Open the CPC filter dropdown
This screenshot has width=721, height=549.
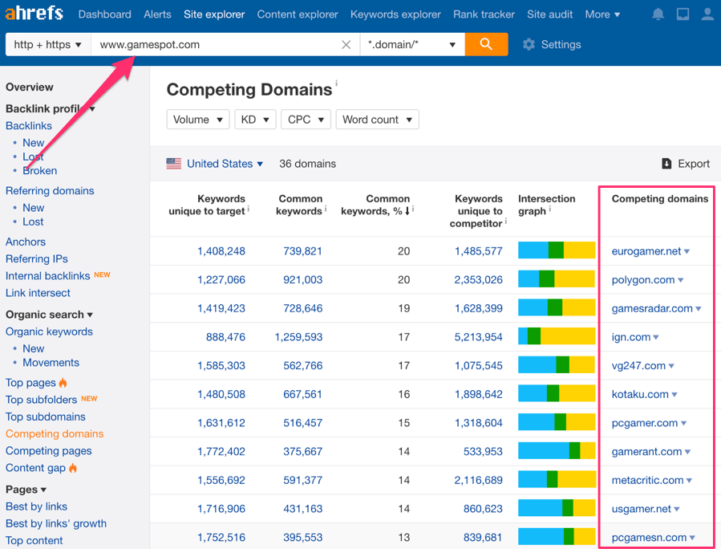point(306,120)
